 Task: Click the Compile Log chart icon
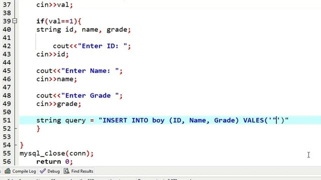tap(8, 171)
